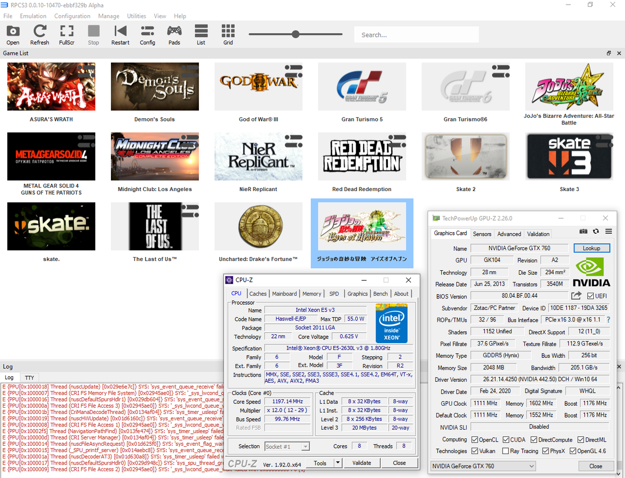Switch to CPU-Z Bench tab
The height and width of the screenshot is (478, 625).
click(380, 294)
